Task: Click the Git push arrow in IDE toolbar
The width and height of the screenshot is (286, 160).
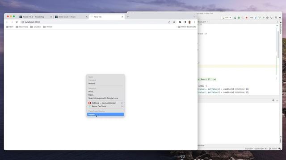Action: [x=263, y=18]
